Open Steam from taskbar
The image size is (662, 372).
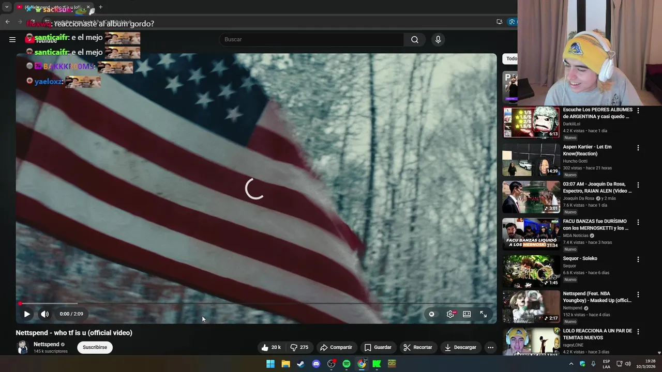pyautogui.click(x=300, y=364)
